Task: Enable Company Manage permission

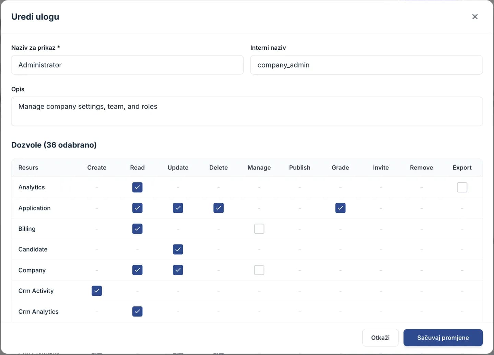Action: click(x=259, y=270)
